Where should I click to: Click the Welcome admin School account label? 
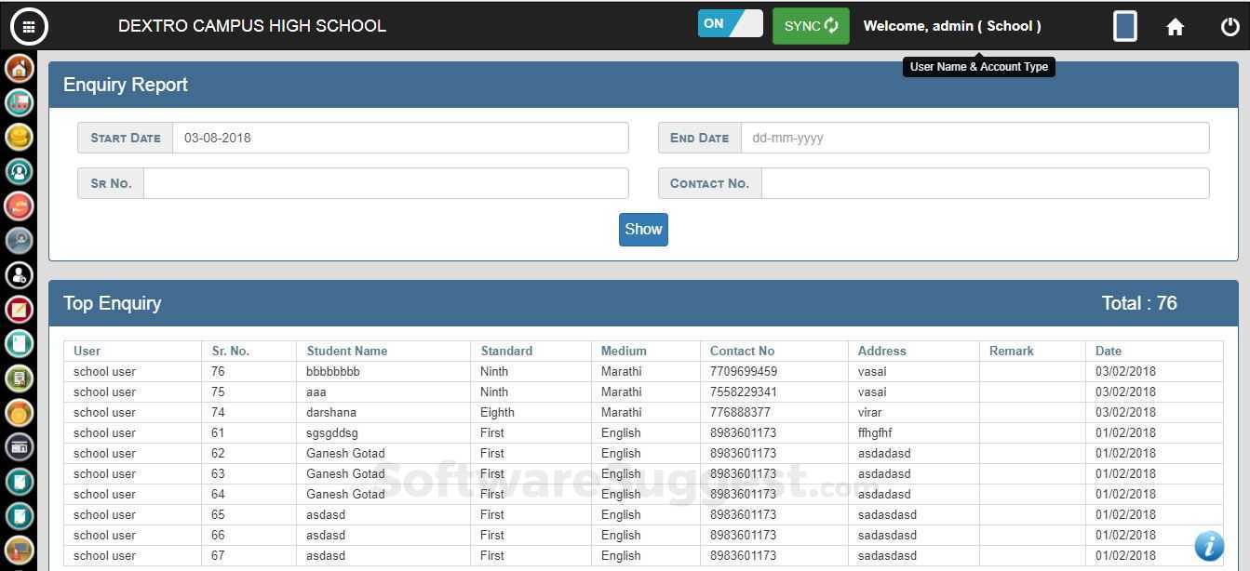click(x=951, y=25)
